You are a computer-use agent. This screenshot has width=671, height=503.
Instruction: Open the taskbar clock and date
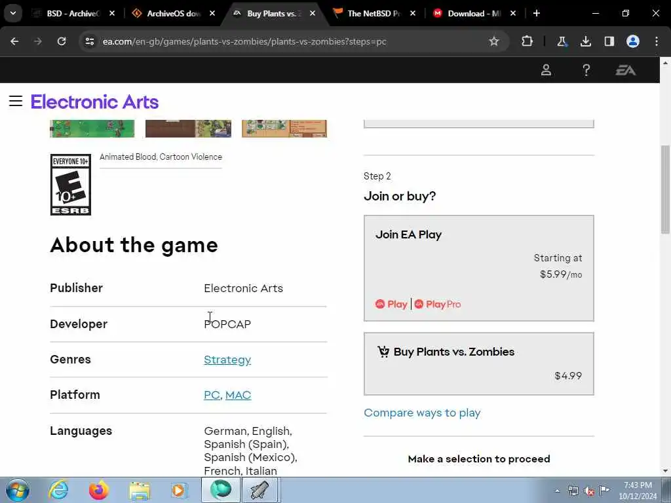pyautogui.click(x=638, y=491)
